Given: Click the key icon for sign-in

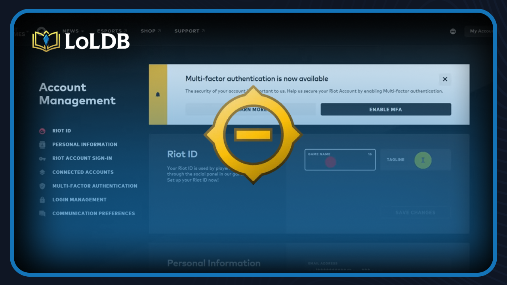Looking at the screenshot, I should coord(42,158).
